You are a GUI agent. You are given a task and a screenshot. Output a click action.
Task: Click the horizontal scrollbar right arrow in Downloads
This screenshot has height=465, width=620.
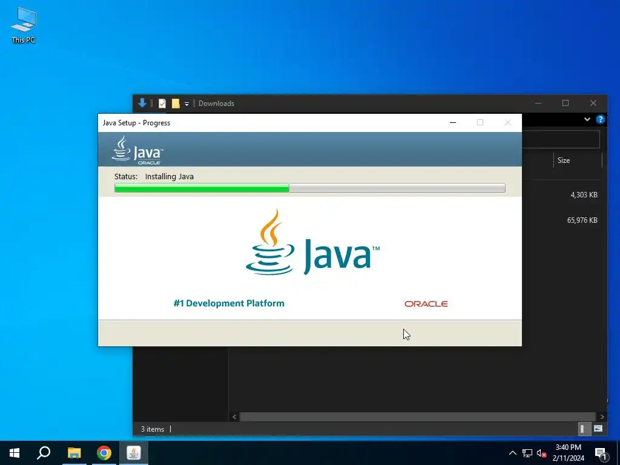click(x=602, y=417)
